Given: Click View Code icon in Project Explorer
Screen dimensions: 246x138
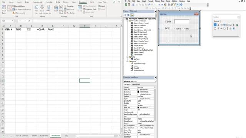Looking at the screenshot, I should (x=125, y=15).
